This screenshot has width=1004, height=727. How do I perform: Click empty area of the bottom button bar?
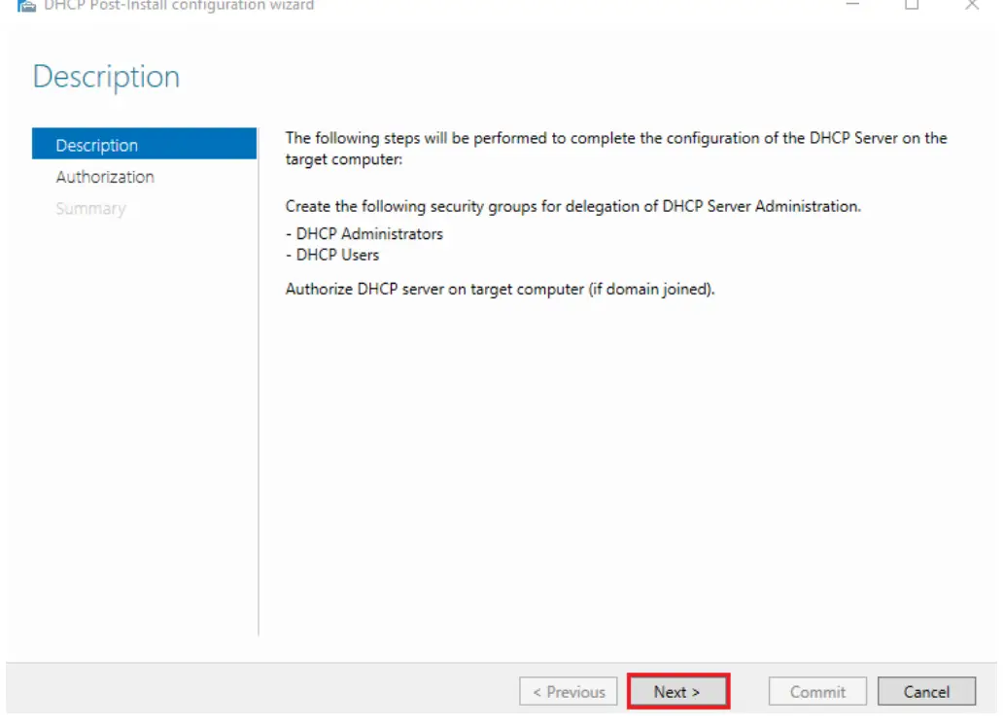(x=257, y=690)
